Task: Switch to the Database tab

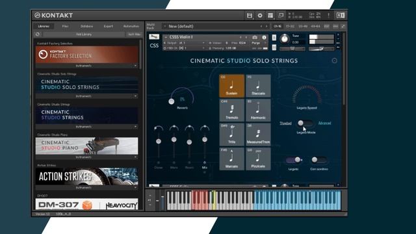Action: click(x=86, y=26)
